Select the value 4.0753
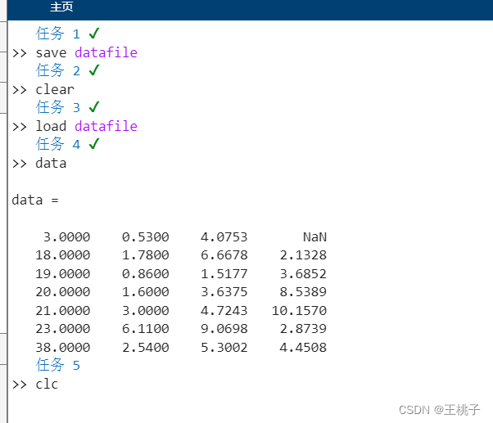Viewport: 493px width, 423px height. coord(224,236)
